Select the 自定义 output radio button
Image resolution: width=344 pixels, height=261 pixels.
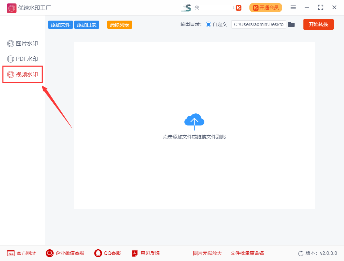tap(209, 24)
